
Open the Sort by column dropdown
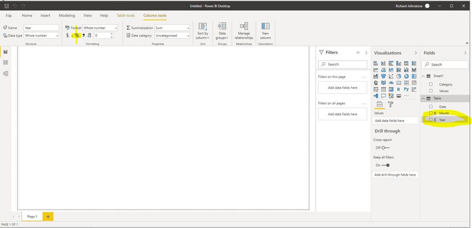(x=203, y=31)
